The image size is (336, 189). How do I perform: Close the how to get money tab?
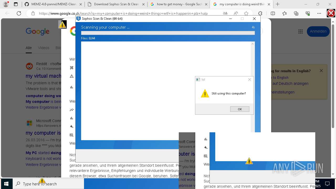(x=206, y=4)
